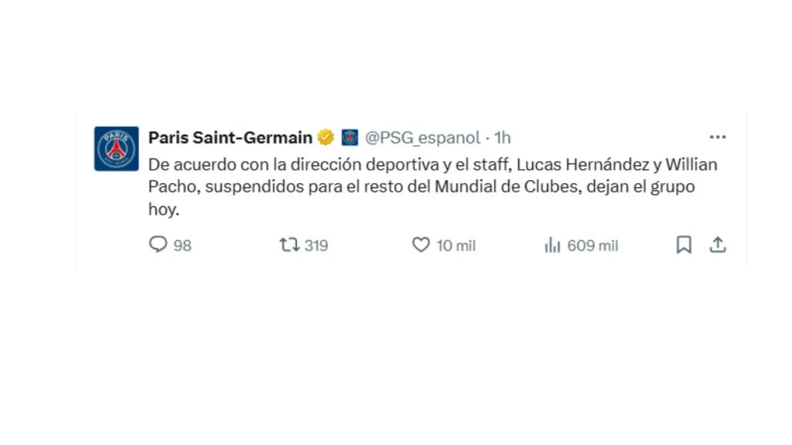This screenshot has width=792, height=445.
Task: Click the 609 mil views count
Action: coord(592,246)
